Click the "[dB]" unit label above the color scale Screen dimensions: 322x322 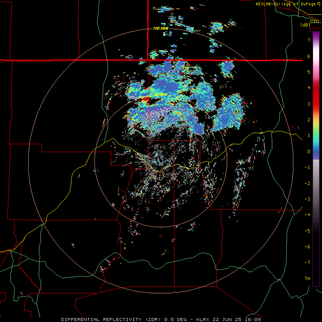(x=305, y=25)
